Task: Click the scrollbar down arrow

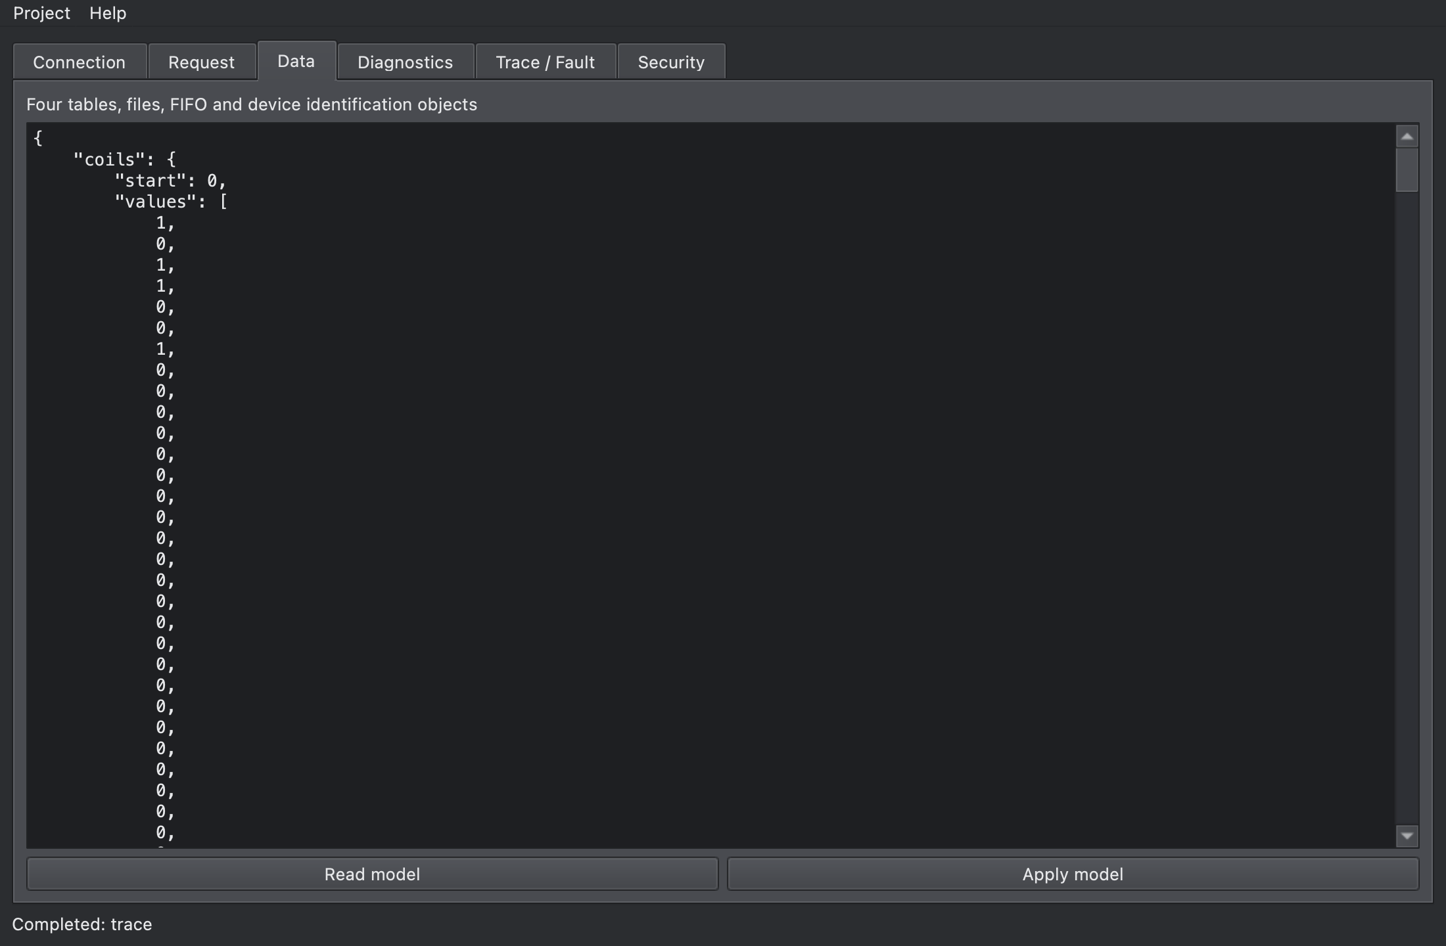Action: [x=1407, y=836]
